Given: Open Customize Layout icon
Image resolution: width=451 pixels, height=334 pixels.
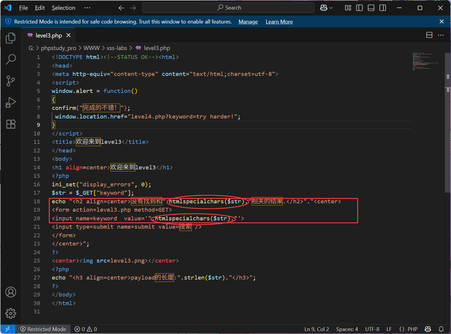Looking at the screenshot, I should pos(348,8).
